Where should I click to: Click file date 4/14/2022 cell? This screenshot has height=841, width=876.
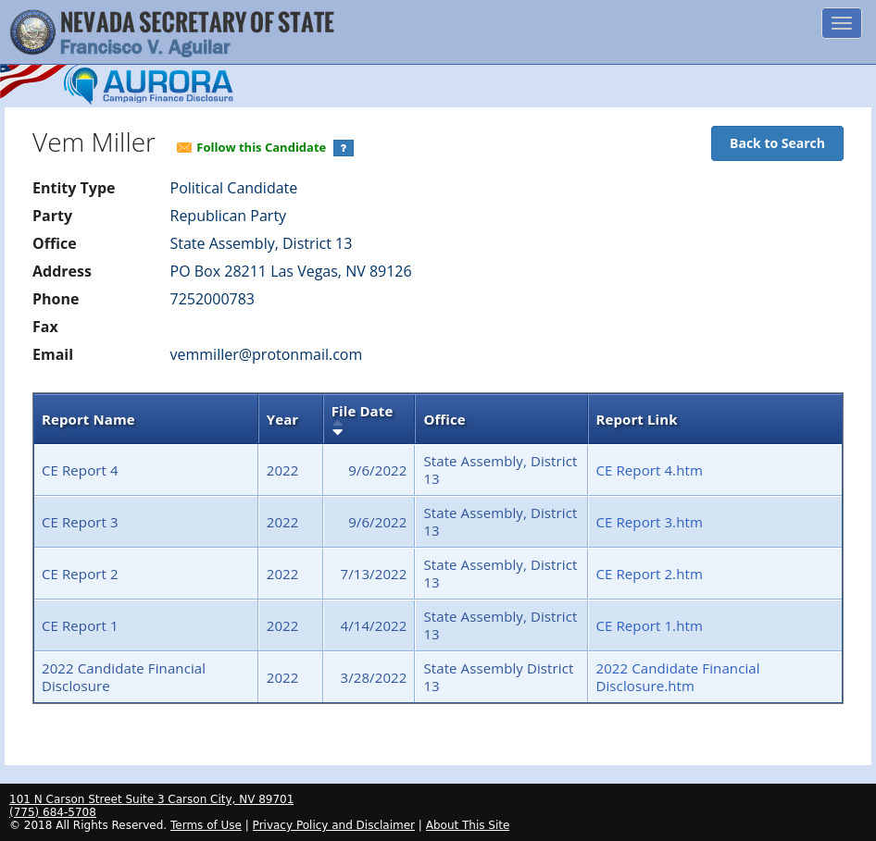pos(369,626)
